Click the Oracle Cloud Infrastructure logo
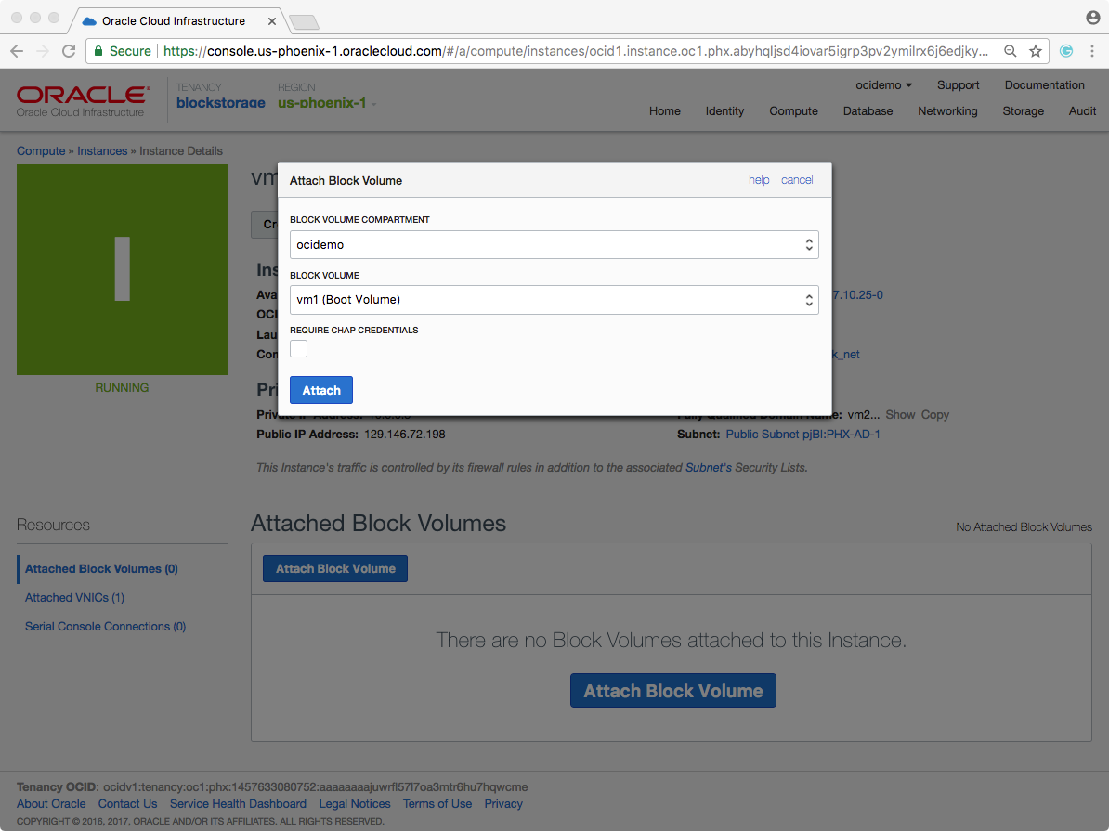 tap(83, 100)
